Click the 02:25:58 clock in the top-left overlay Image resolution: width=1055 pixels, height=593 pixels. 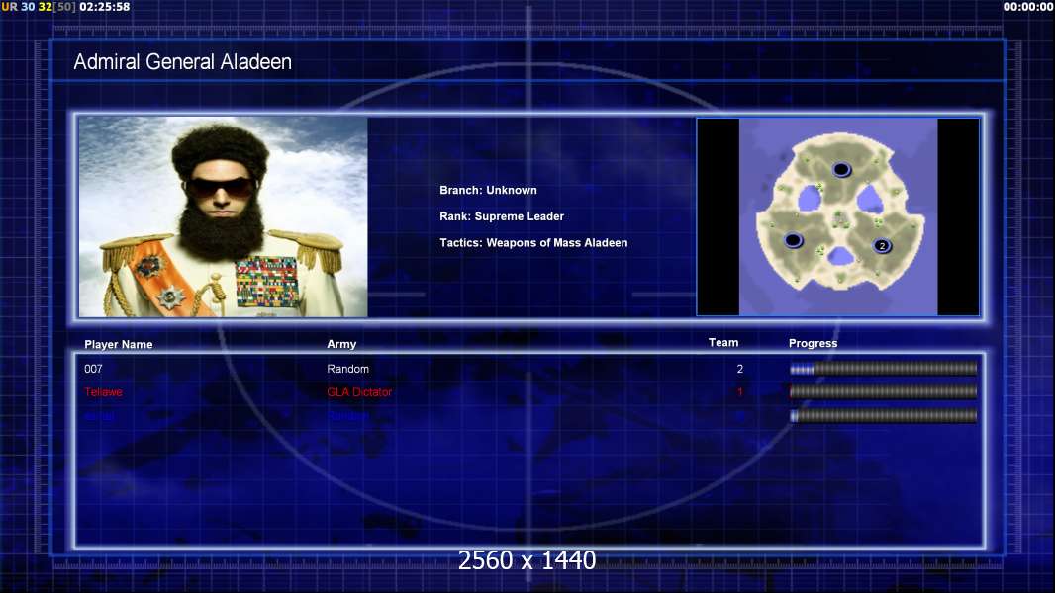coord(105,7)
